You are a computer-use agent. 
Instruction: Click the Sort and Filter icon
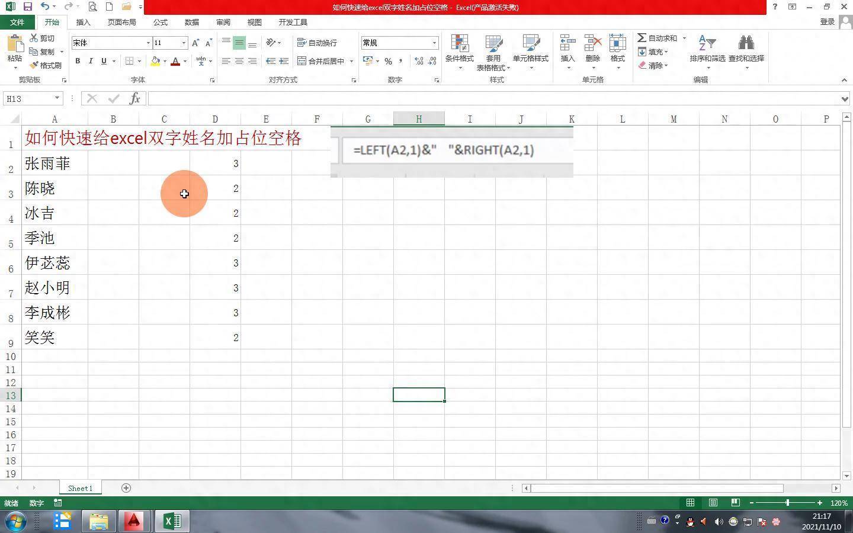tap(707, 44)
